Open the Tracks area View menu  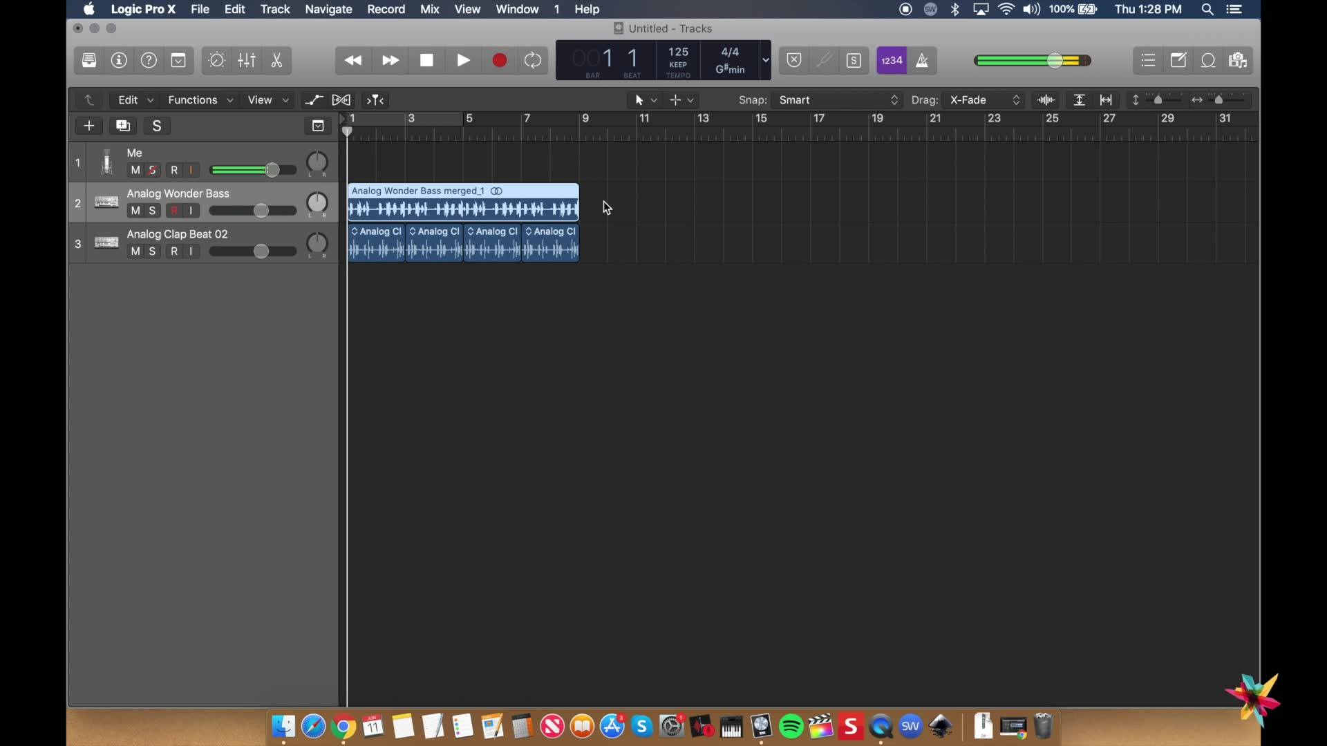[x=268, y=100]
